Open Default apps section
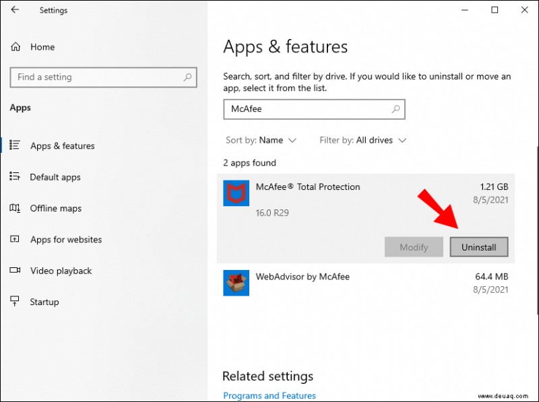This screenshot has height=402, width=539. point(55,177)
